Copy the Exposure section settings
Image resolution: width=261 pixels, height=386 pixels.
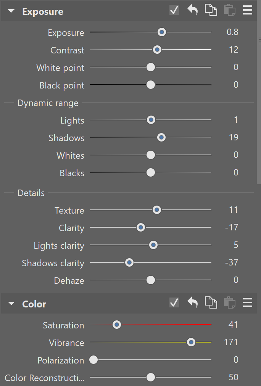pos(211,11)
